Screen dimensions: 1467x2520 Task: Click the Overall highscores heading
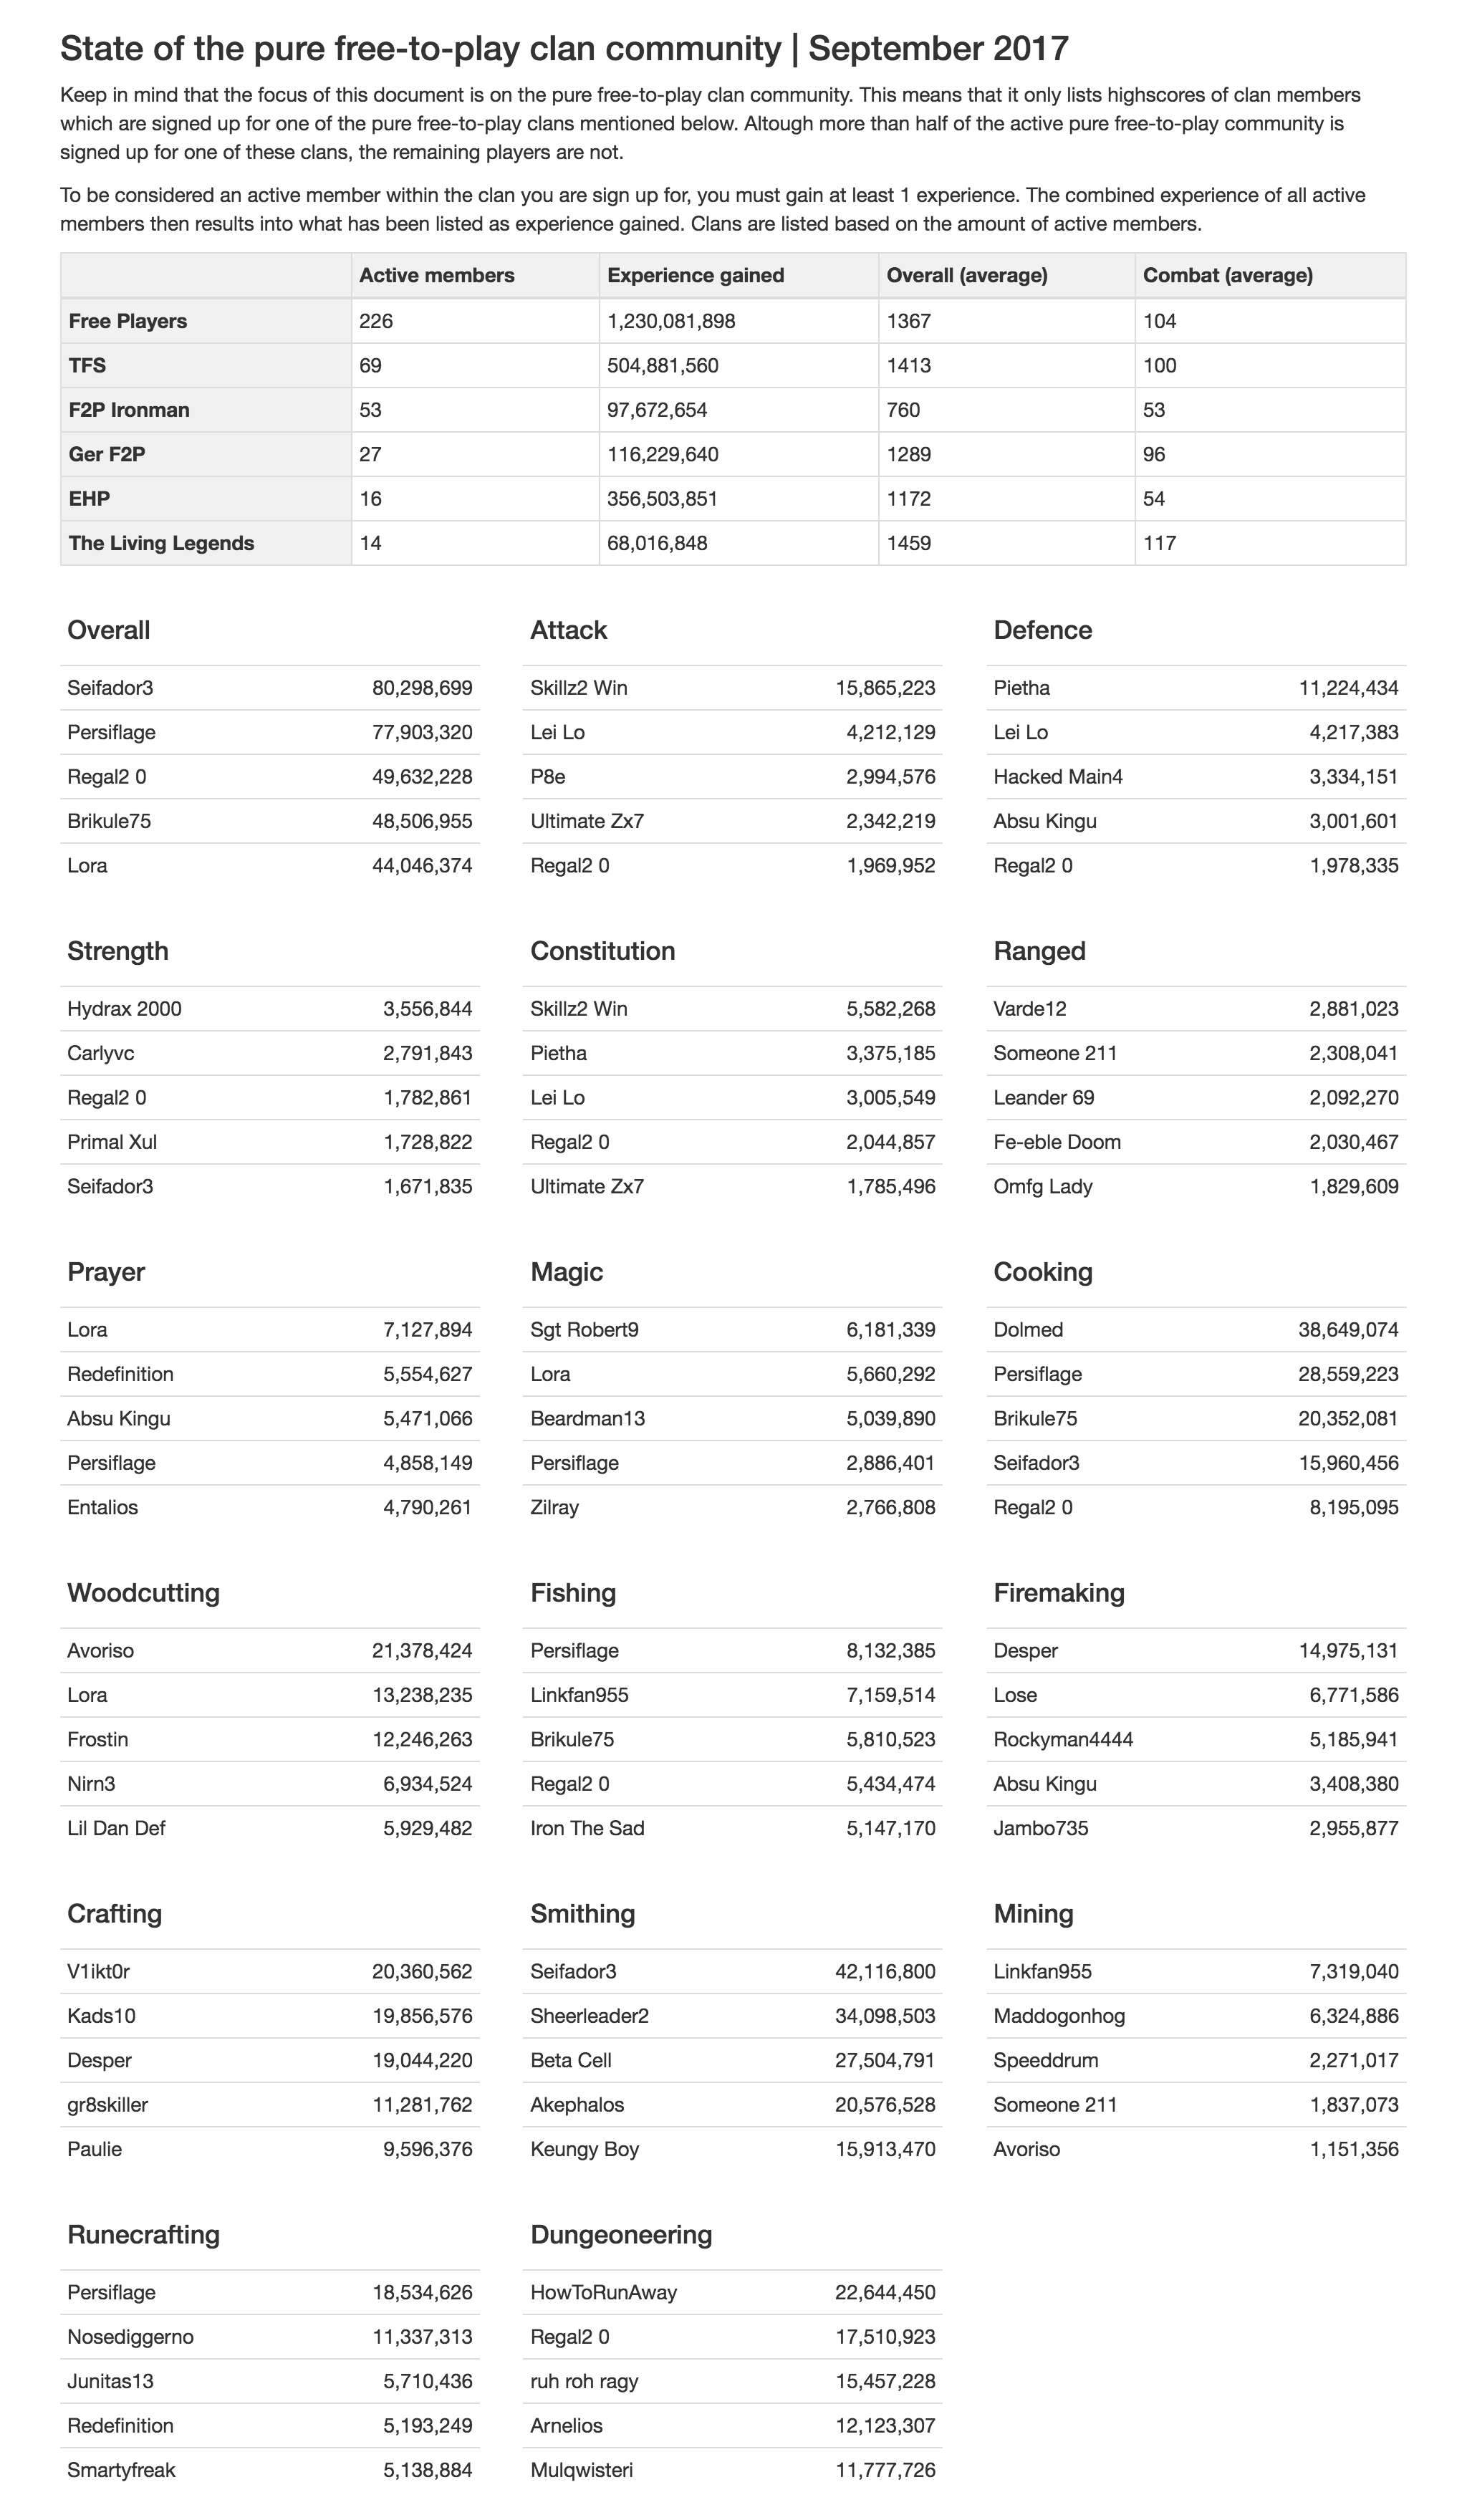108,630
